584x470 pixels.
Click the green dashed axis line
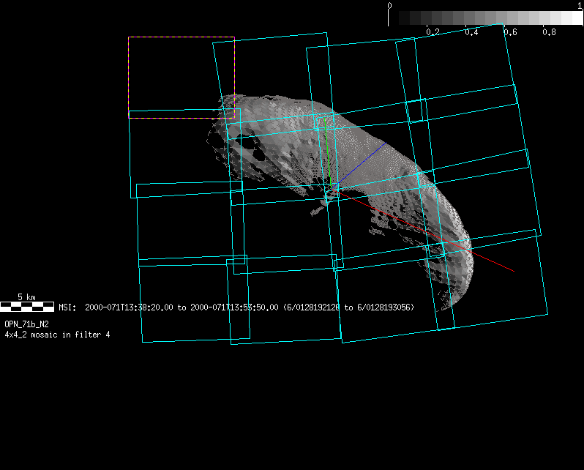(x=326, y=154)
